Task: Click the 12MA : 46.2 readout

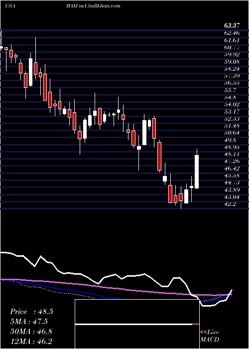Action: point(31,341)
